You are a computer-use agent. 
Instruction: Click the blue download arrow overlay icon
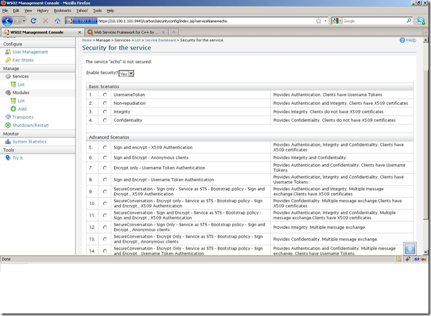coord(410,249)
